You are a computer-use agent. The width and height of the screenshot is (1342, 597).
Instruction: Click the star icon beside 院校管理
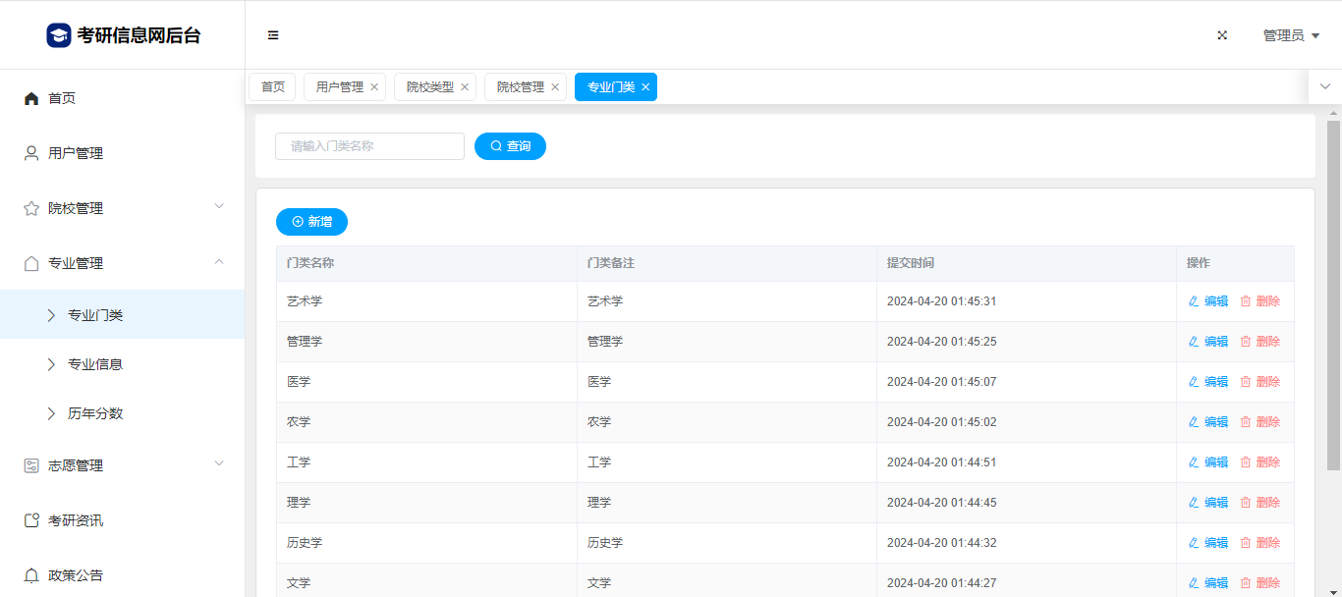coord(31,208)
